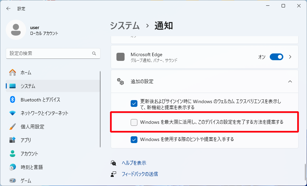Uncheck the Windows welcome experience checkbox
This screenshot has width=307, height=186.
(134, 103)
